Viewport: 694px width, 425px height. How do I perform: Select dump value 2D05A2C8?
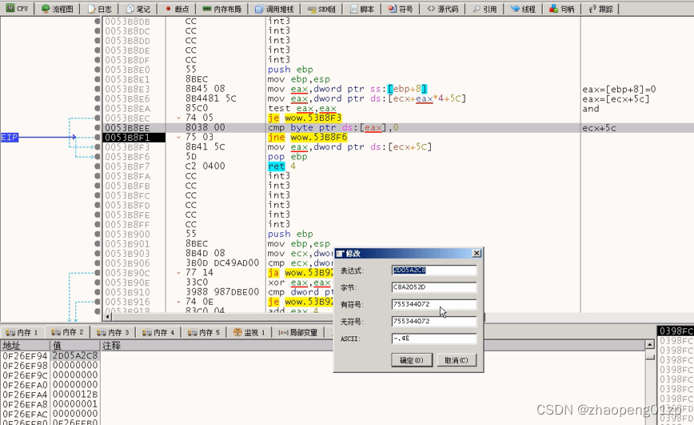(75, 356)
